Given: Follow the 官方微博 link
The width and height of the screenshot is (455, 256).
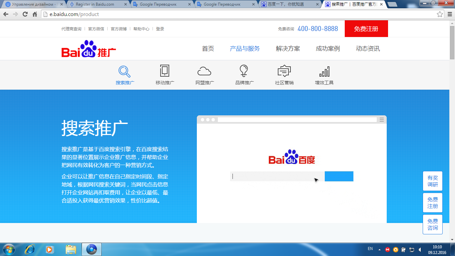Looking at the screenshot, I should pyautogui.click(x=119, y=29).
